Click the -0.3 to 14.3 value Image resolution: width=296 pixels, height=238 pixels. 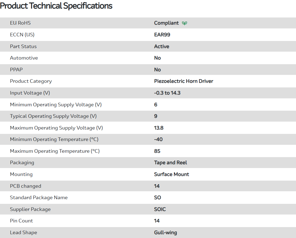point(167,93)
